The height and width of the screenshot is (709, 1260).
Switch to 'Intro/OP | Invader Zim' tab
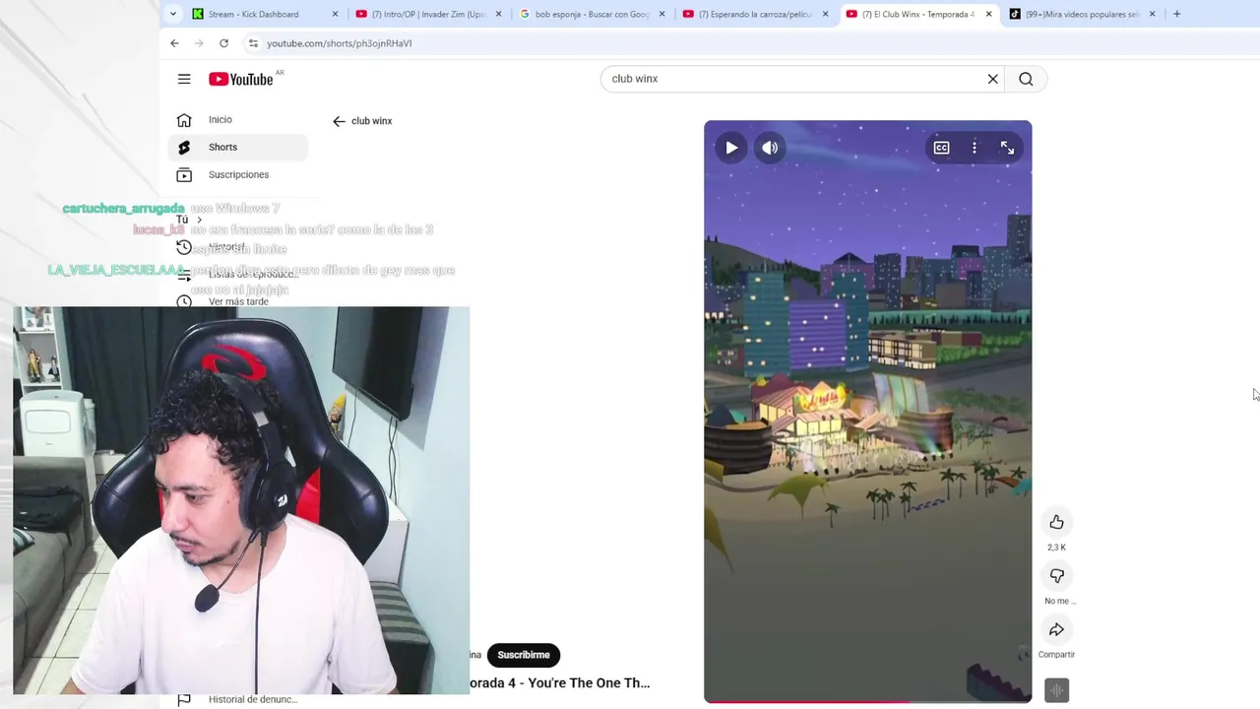point(429,14)
